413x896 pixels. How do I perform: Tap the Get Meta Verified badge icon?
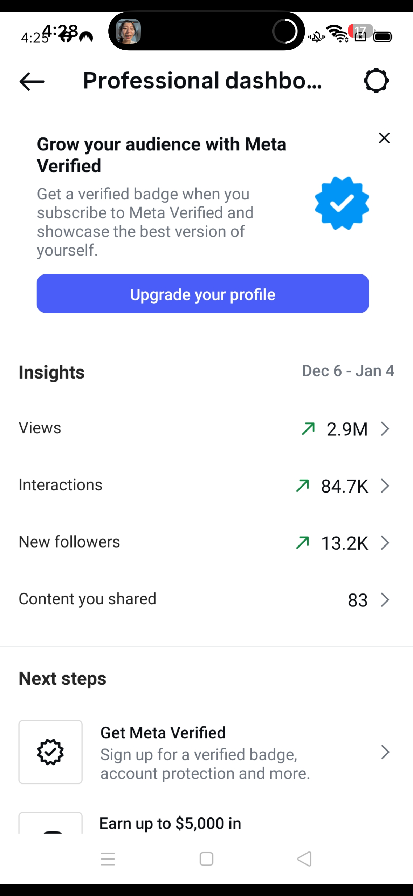pos(50,752)
